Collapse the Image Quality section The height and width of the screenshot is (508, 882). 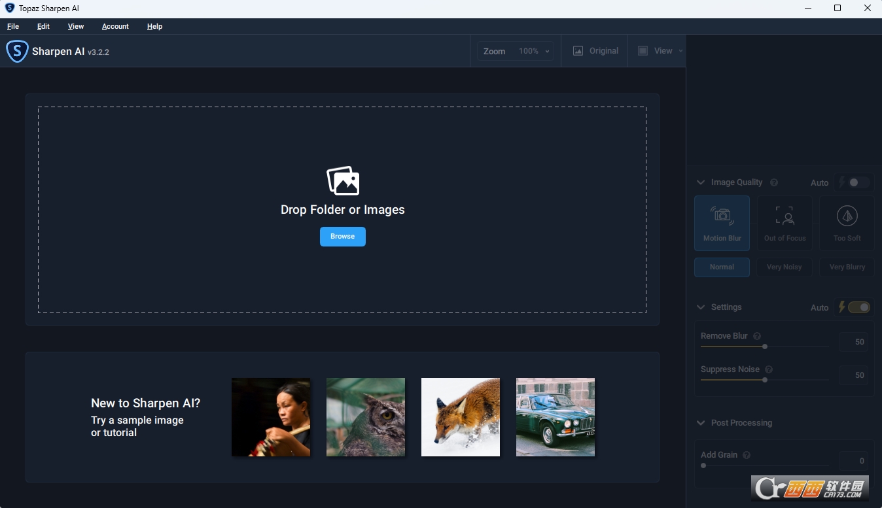[x=701, y=182]
